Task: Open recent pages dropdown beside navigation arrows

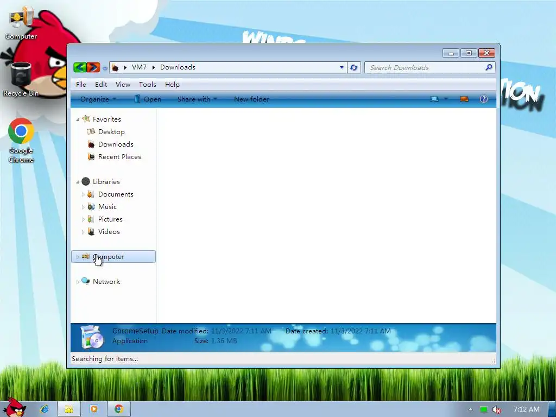Action: point(105,68)
